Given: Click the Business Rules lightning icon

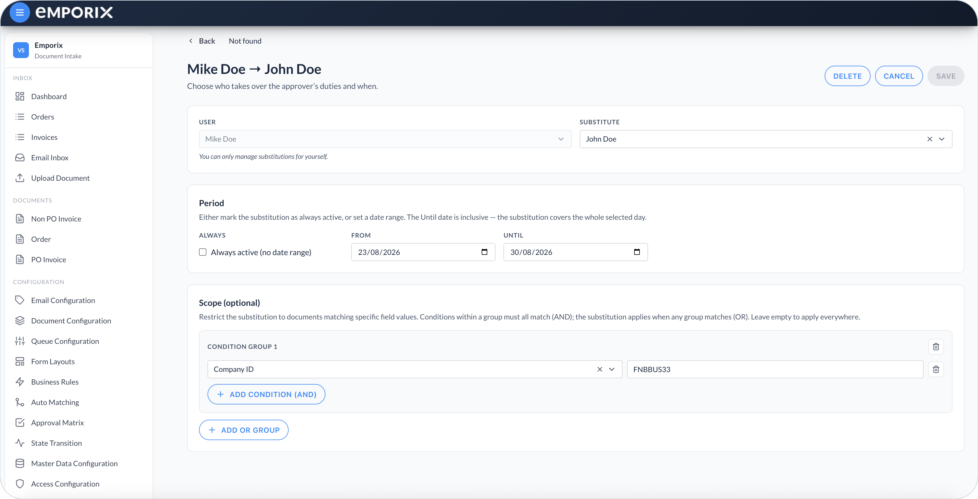Looking at the screenshot, I should 20,382.
